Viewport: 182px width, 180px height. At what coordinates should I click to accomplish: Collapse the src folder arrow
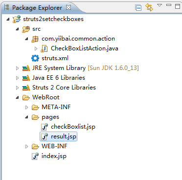(x=17, y=29)
